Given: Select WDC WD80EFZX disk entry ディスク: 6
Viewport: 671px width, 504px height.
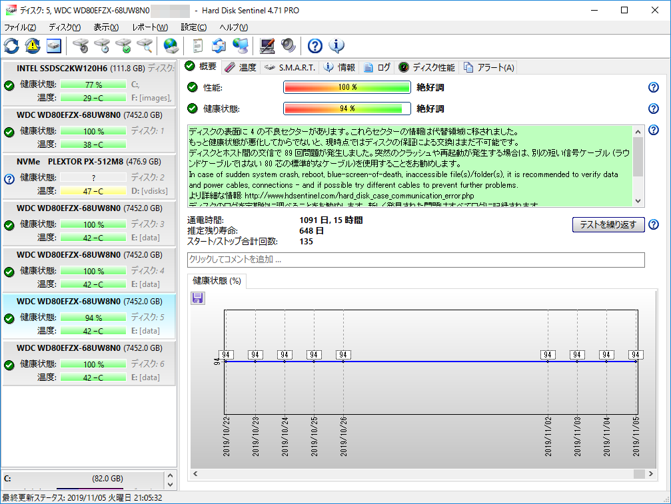Looking at the screenshot, I should tap(89, 364).
